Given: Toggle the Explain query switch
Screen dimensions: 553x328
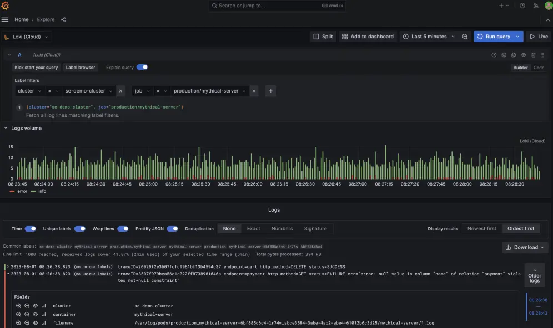Looking at the screenshot, I should (142, 67).
